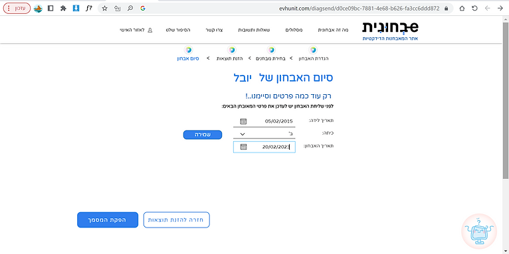
Task: Click the diagnosis date field 20/02/2023
Action: coord(264,147)
